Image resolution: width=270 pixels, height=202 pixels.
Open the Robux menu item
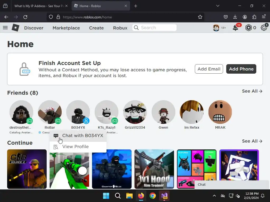click(x=120, y=28)
